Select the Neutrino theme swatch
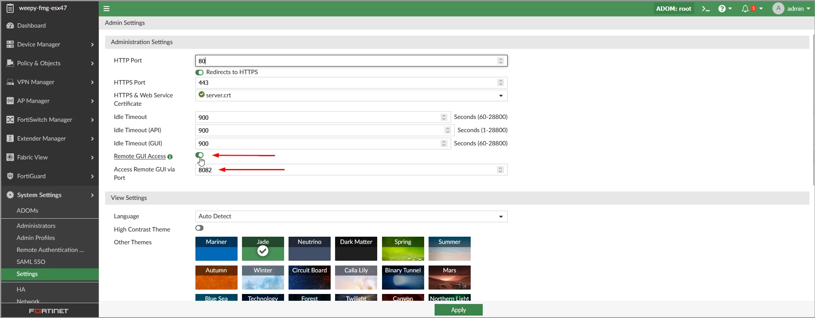815x318 pixels. pos(309,249)
